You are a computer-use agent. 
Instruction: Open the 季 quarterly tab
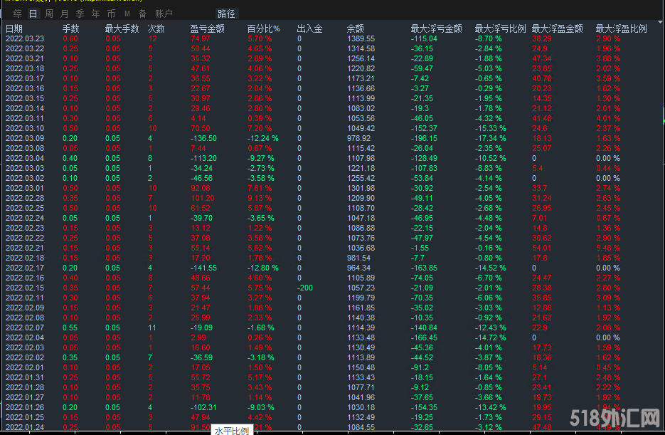[x=80, y=14]
